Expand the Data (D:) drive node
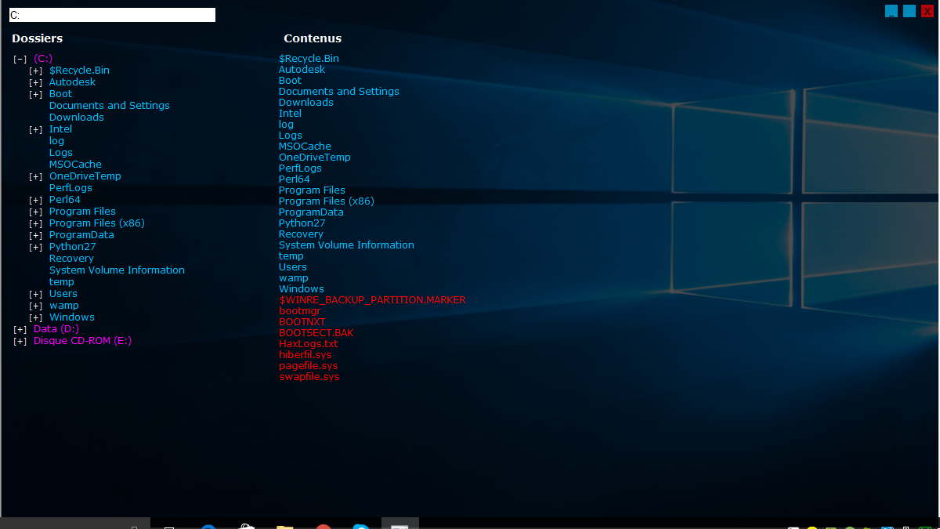This screenshot has height=529, width=940. (x=20, y=329)
